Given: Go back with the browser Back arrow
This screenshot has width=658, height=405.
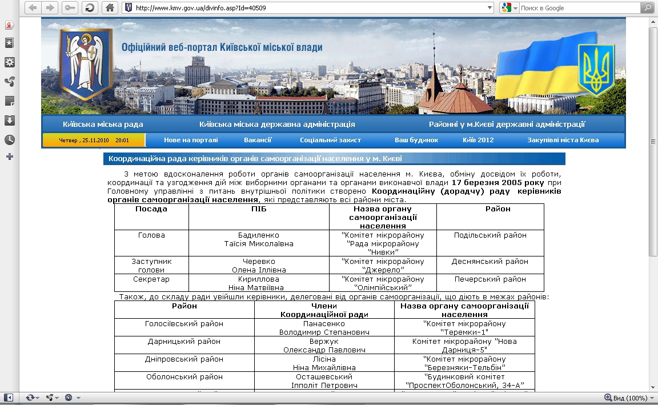Looking at the screenshot, I should [x=33, y=7].
